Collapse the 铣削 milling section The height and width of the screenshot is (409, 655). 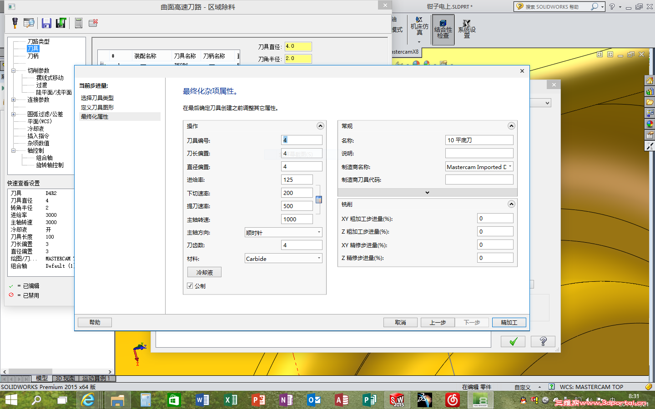[x=511, y=204]
